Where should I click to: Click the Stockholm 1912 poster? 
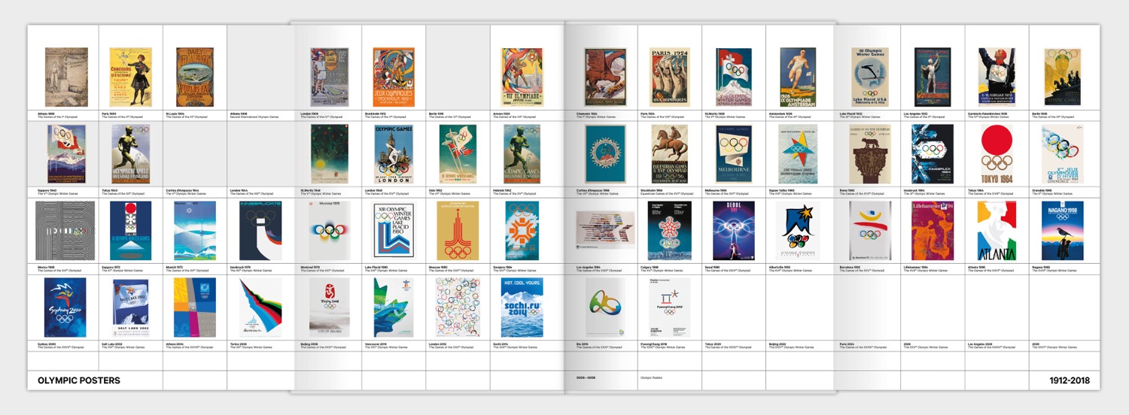pos(394,77)
